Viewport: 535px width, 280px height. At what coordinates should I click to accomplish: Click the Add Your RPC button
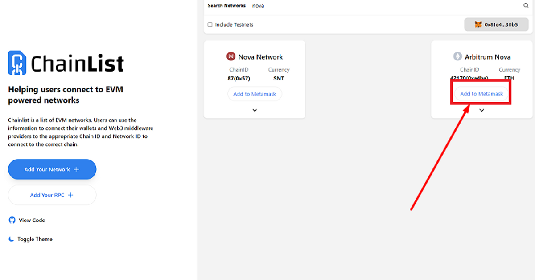pos(52,195)
